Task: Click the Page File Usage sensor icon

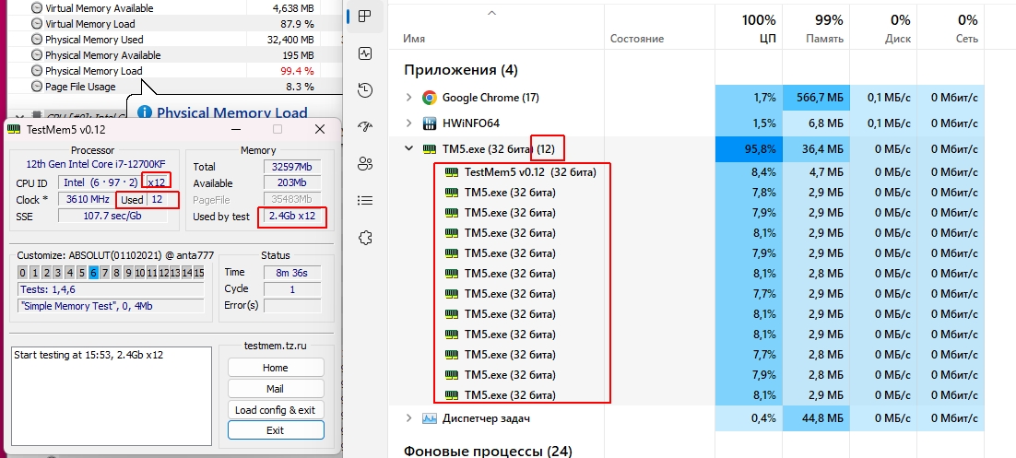Action: (x=37, y=87)
